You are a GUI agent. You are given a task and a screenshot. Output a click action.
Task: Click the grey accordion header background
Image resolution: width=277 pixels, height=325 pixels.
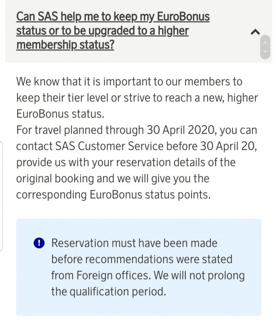(x=138, y=31)
